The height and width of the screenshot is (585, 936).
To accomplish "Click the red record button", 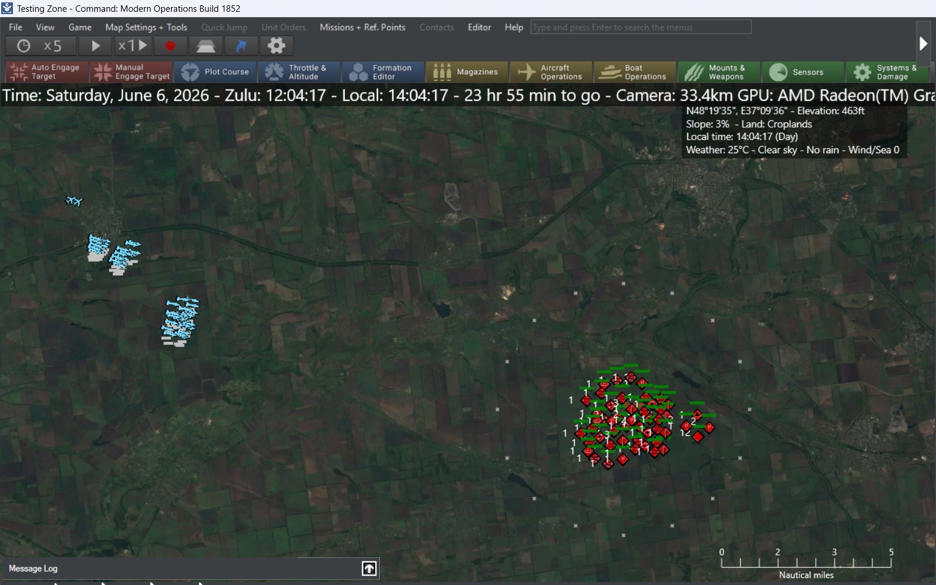I will click(x=170, y=46).
